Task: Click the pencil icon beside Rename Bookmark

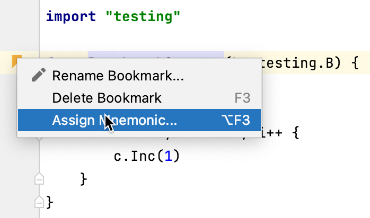Action: point(38,76)
